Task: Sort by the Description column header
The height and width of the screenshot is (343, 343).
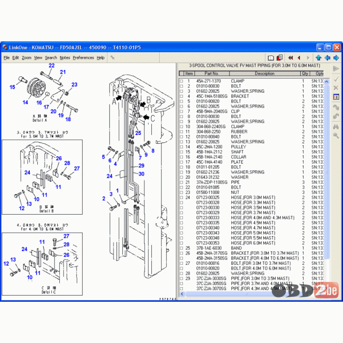Action: click(x=265, y=73)
